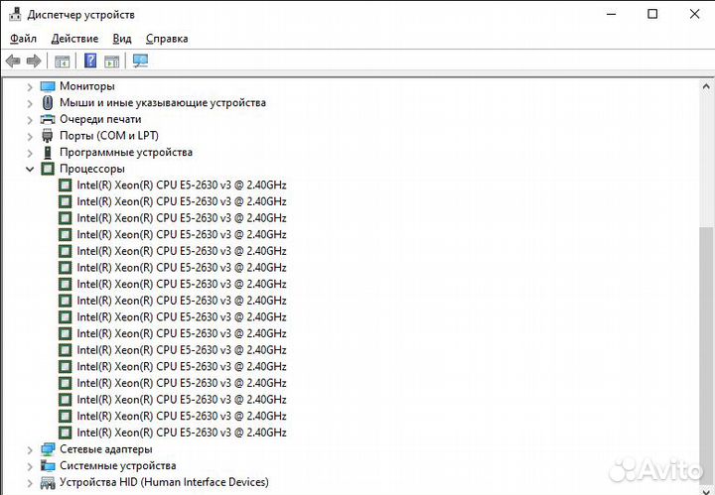Click the Back arrow toolbar icon
The image size is (715, 495).
coord(13,61)
